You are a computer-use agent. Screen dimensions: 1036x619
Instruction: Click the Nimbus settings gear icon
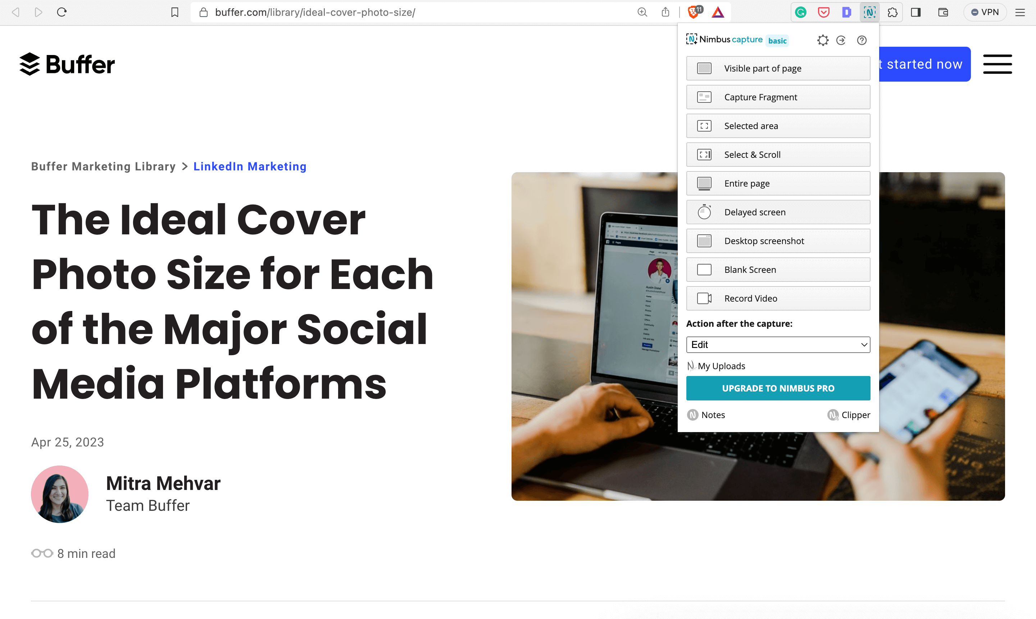[x=822, y=40]
